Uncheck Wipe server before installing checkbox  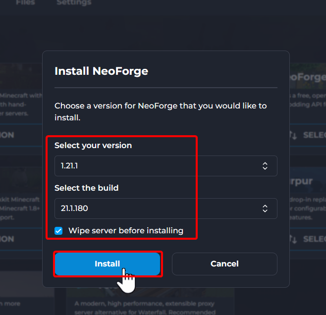coord(58,231)
